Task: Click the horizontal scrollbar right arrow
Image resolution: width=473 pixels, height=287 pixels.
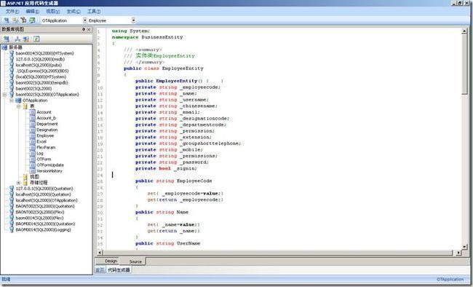Action: pyautogui.click(x=458, y=252)
